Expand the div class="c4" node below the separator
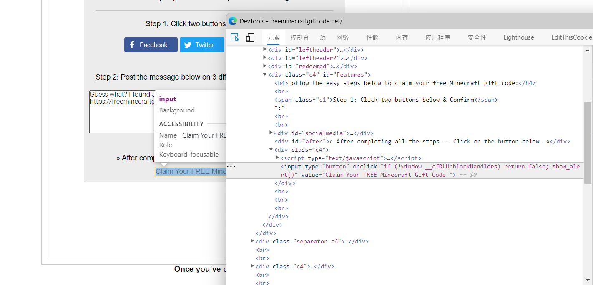This screenshot has width=593, height=285. coord(252,266)
